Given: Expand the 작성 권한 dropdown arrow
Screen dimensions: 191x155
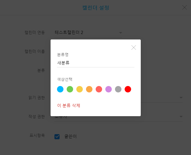Looking at the screenshot, I should (x=181, y=116).
